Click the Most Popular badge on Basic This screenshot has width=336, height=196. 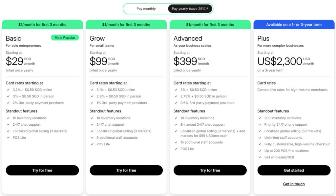tap(65, 38)
